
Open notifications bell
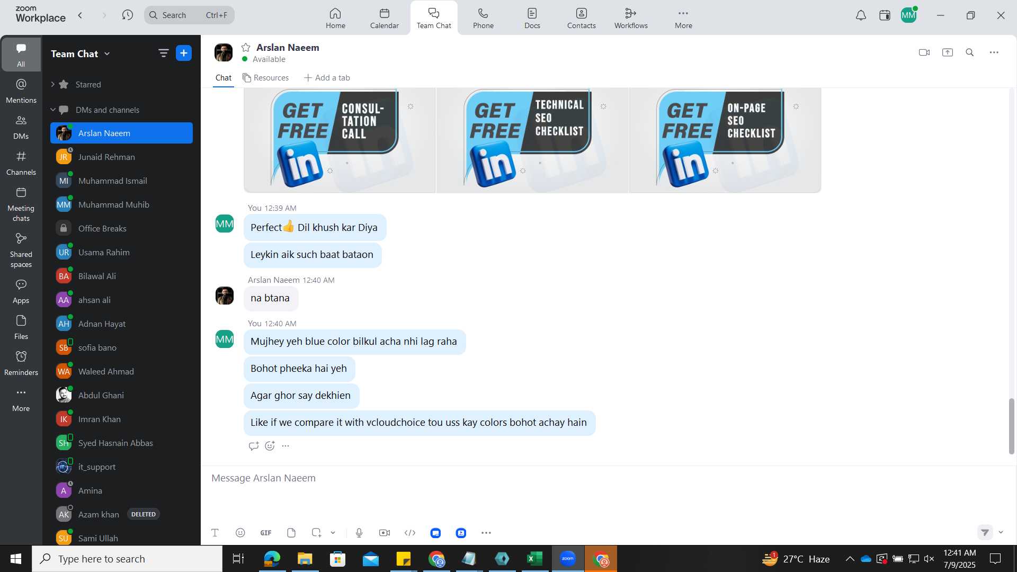pos(861,15)
